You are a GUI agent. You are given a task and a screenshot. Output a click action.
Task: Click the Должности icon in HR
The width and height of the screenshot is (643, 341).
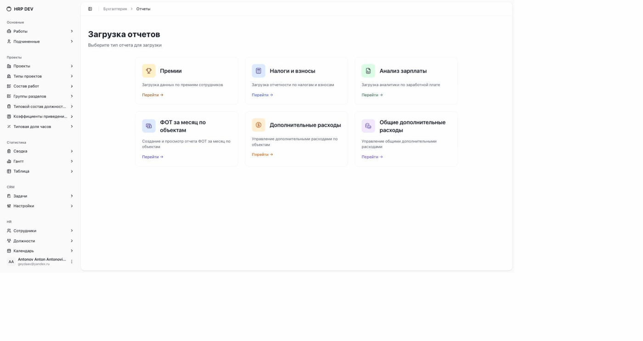pos(9,241)
